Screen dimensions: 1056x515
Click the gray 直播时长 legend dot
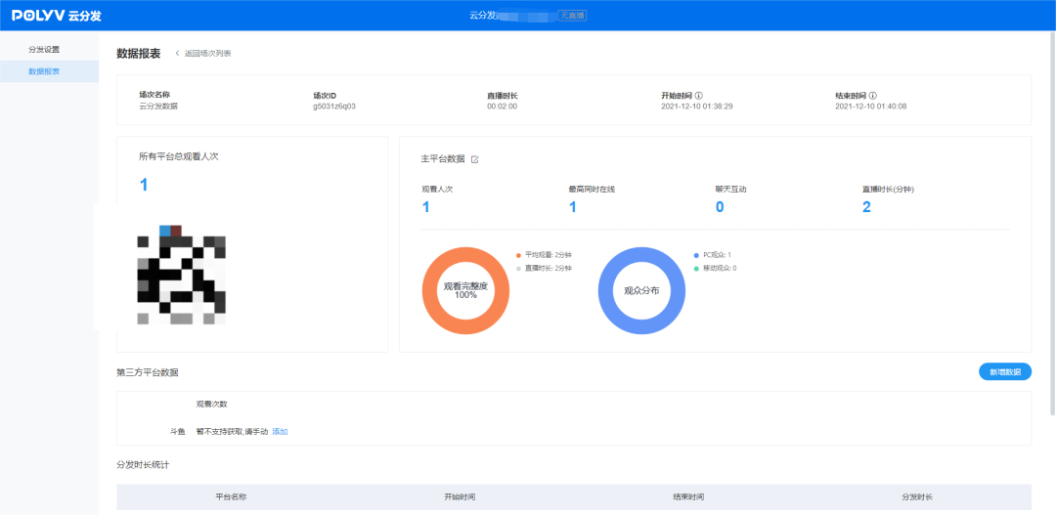coord(518,268)
